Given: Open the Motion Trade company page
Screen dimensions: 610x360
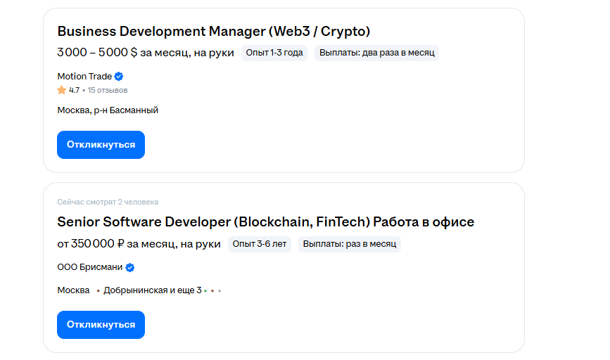Looking at the screenshot, I should (x=84, y=76).
